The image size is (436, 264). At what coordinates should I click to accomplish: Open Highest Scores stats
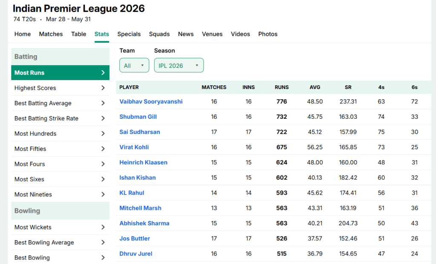click(60, 88)
